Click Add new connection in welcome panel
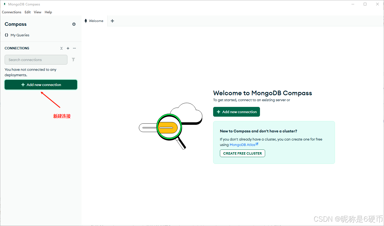384x226 pixels. click(236, 112)
